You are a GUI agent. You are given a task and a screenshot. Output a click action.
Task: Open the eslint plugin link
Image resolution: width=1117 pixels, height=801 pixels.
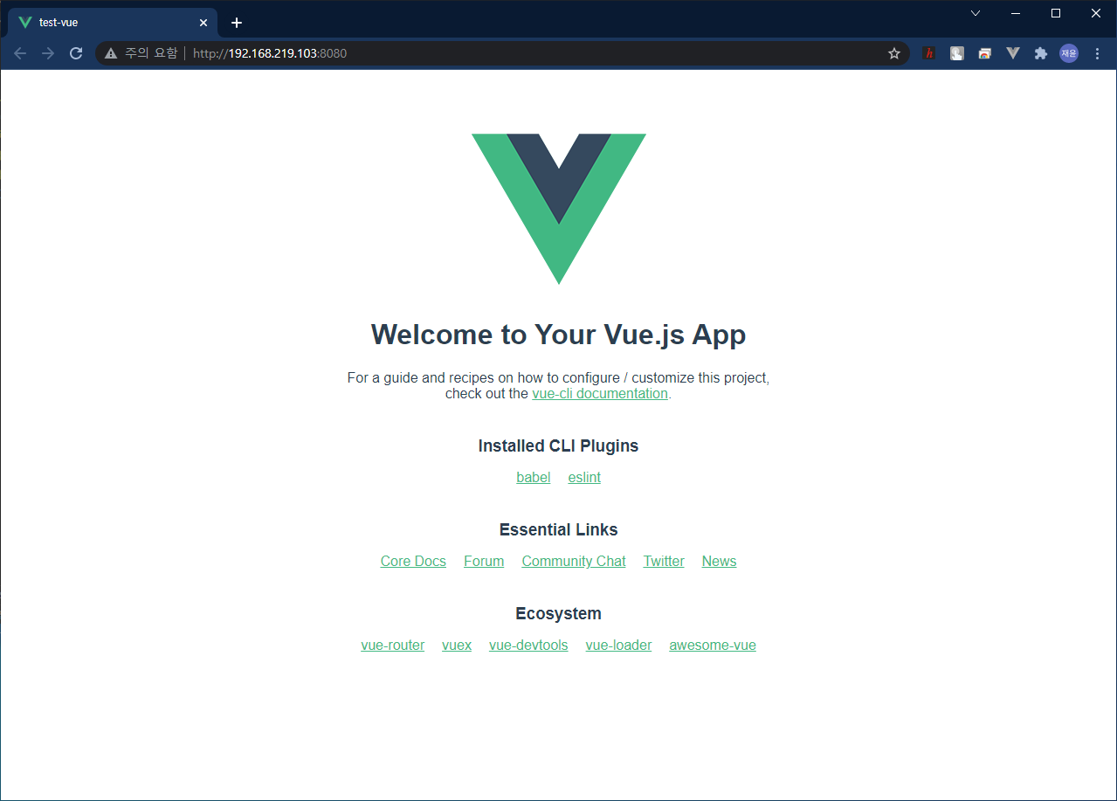coord(584,477)
